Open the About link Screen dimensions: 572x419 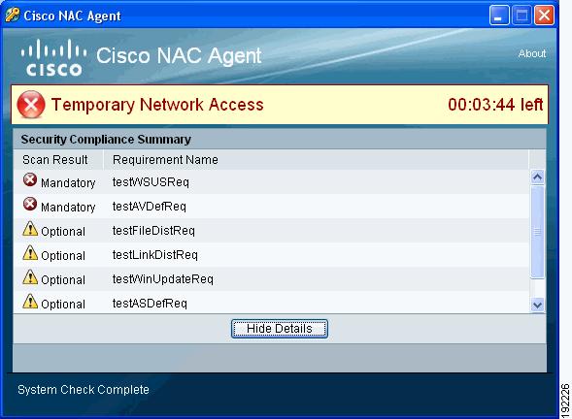[x=532, y=53]
